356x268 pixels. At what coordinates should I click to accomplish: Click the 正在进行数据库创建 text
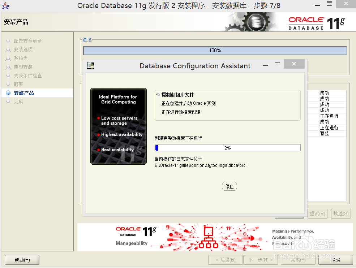181,112
